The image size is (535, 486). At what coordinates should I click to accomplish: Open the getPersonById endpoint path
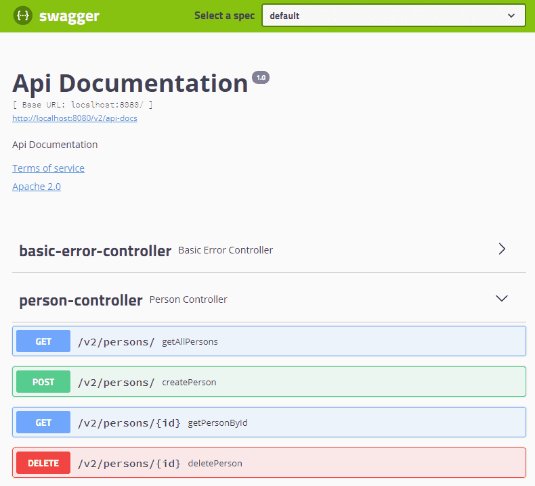[129, 422]
